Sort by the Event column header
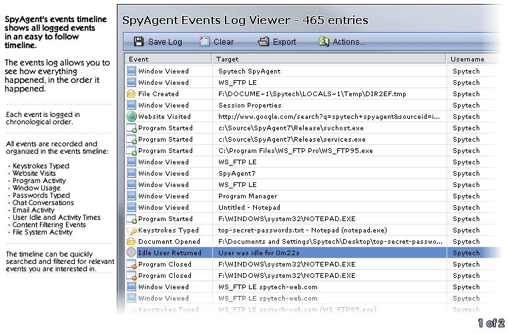Screen dimensions: 508x334 click(x=168, y=59)
